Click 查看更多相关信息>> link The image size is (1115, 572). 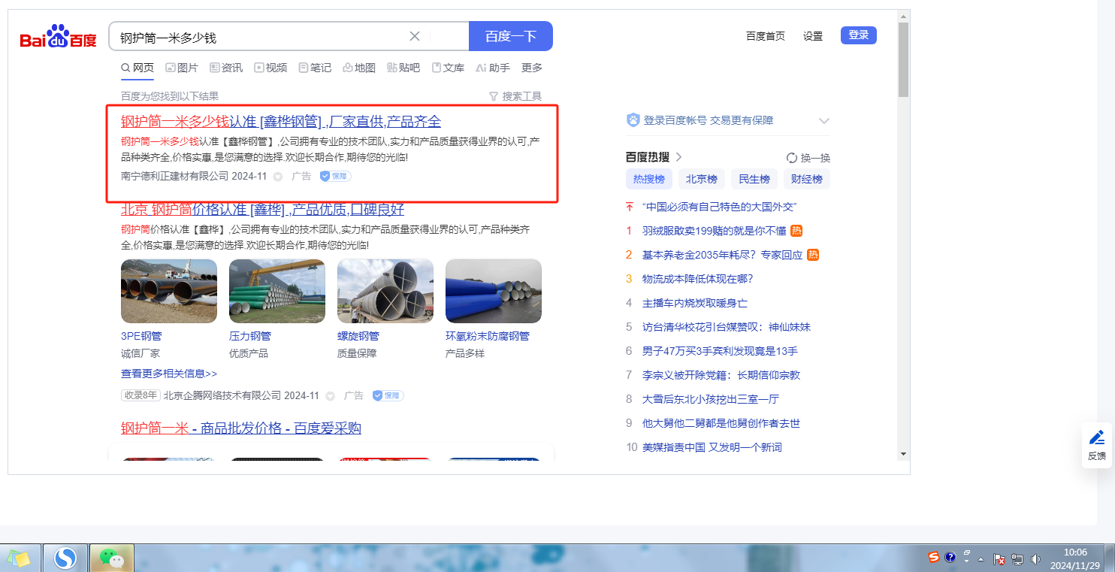coord(169,374)
